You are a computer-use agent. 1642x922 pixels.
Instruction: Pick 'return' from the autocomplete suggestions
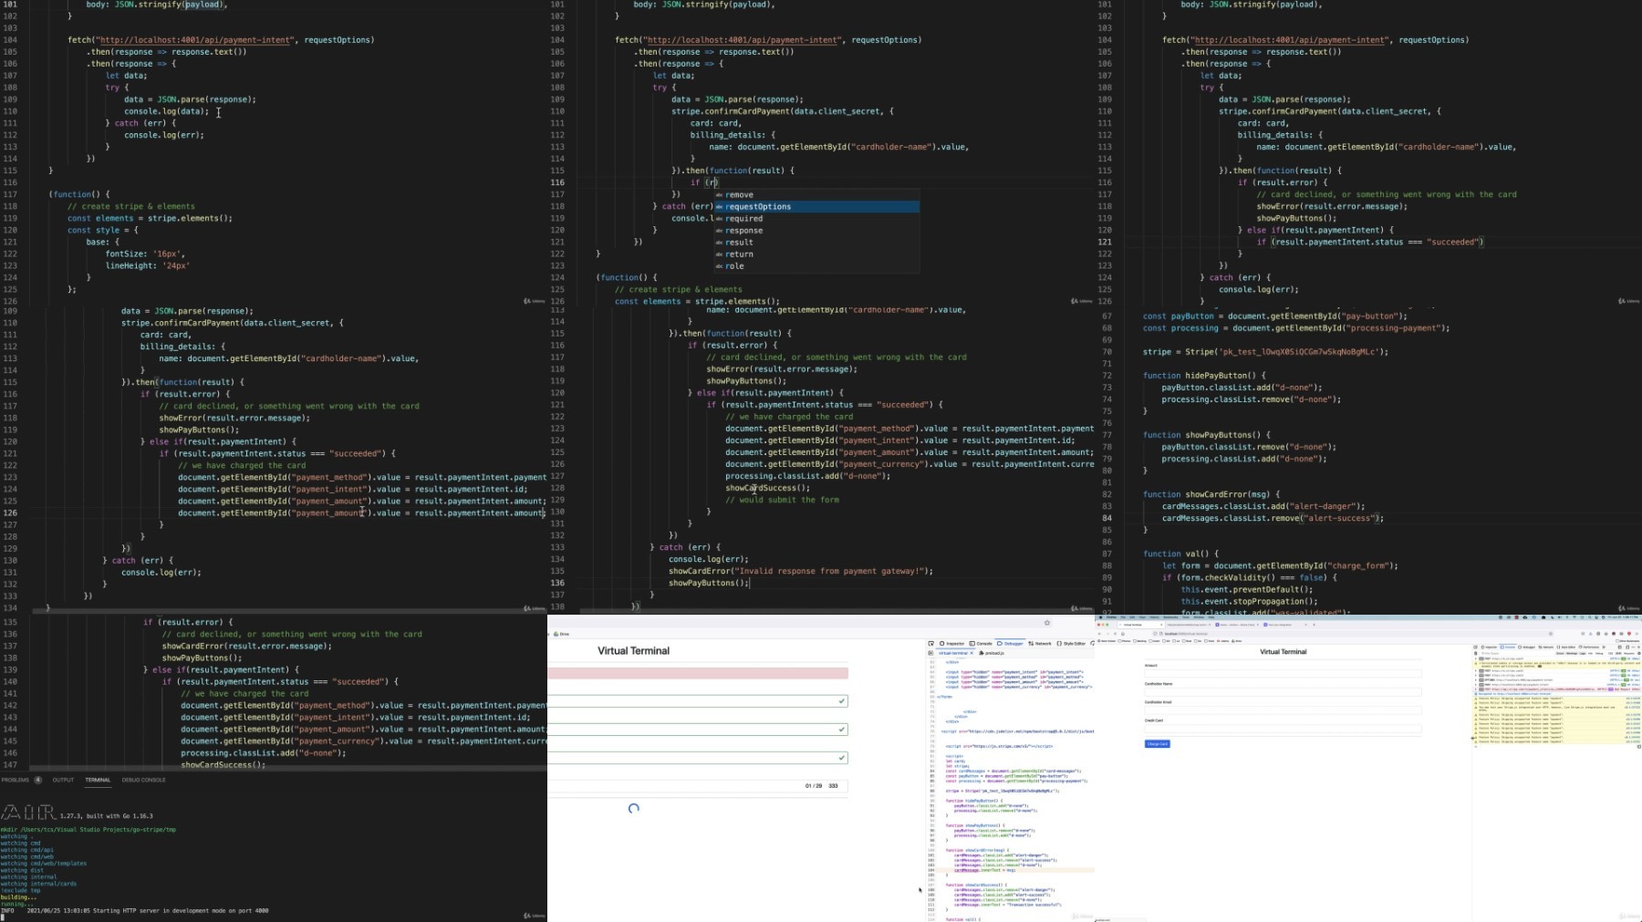pyautogui.click(x=816, y=254)
